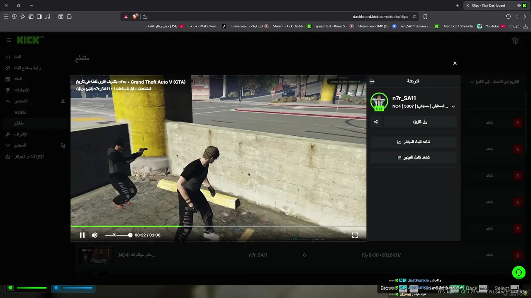Viewport: 531px width, 298px height.
Task: Open شاهد البث المباشر live stream link
Action: 414,142
